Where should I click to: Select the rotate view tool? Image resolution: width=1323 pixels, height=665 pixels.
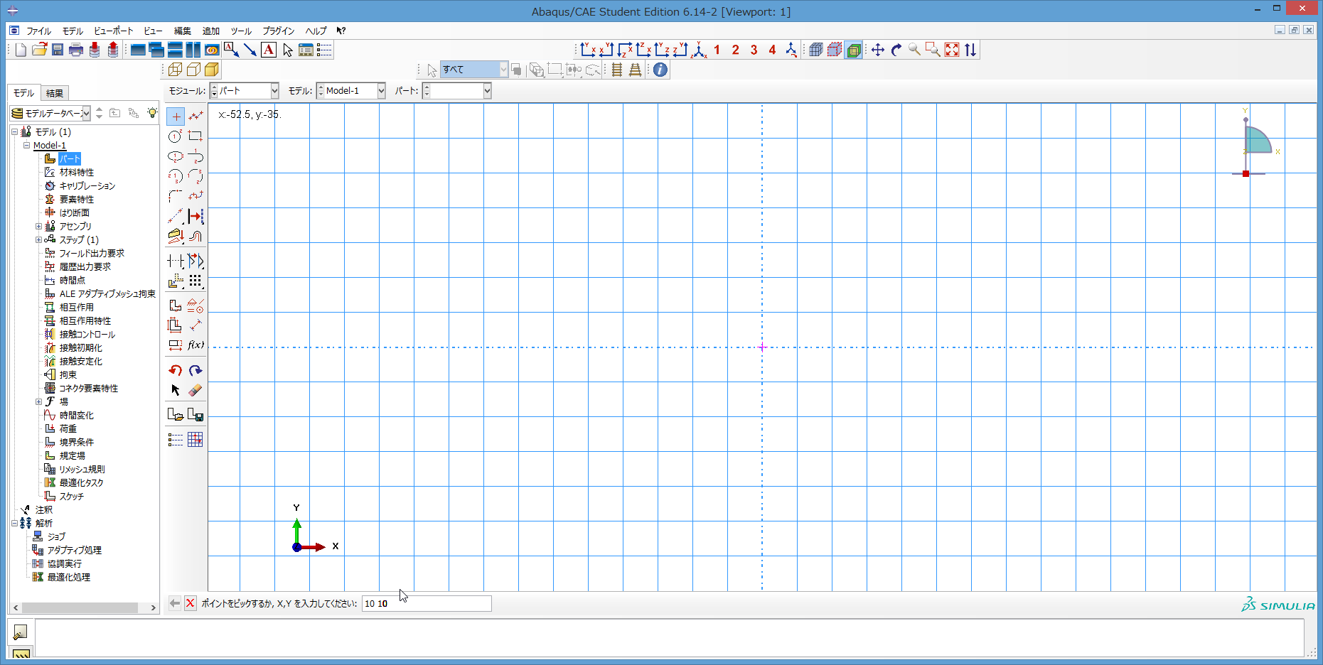pos(896,50)
